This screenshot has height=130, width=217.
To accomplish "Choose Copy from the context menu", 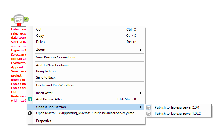I will pos(86,36).
